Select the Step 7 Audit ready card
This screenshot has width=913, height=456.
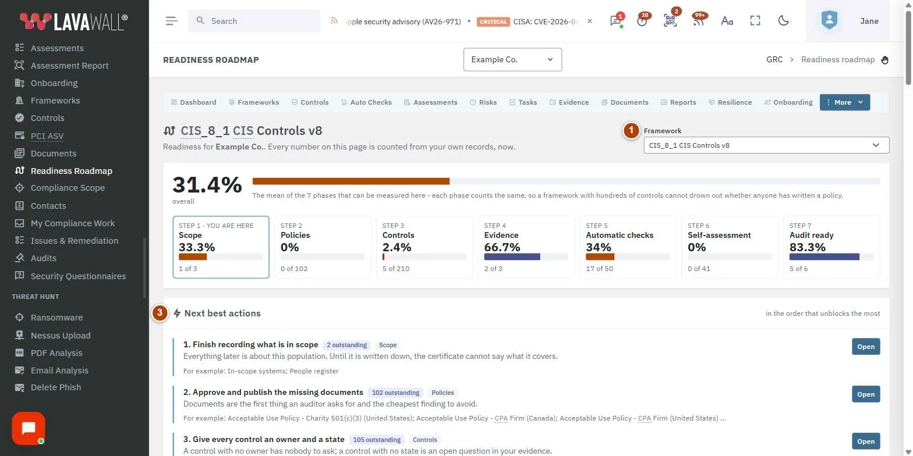832,247
